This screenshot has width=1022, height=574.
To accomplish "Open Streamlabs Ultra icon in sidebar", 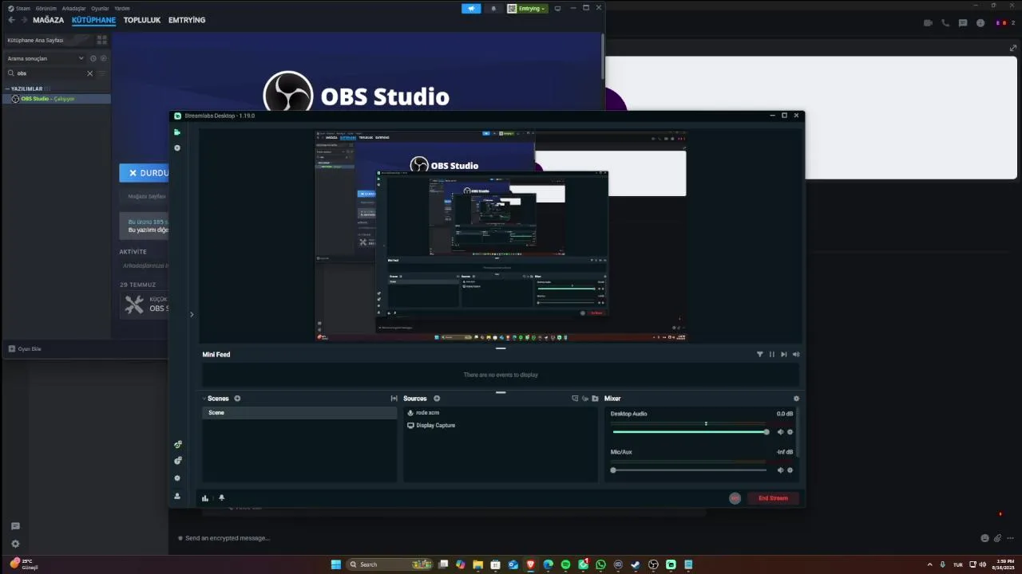I will [177, 444].
